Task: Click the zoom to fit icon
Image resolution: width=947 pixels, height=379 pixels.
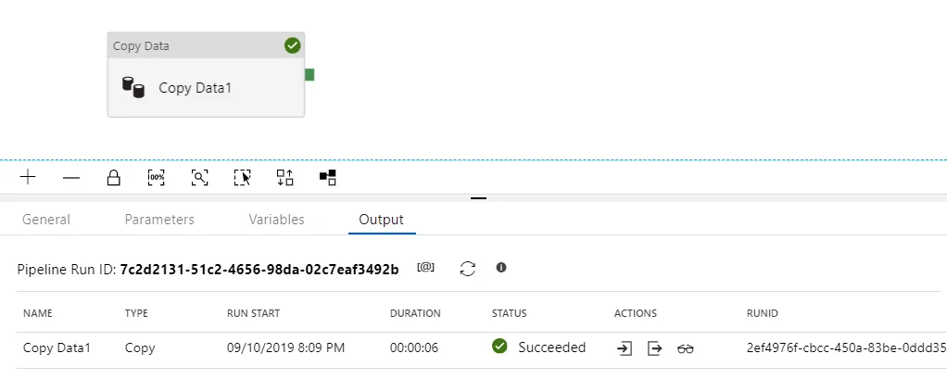Action: pos(199,177)
